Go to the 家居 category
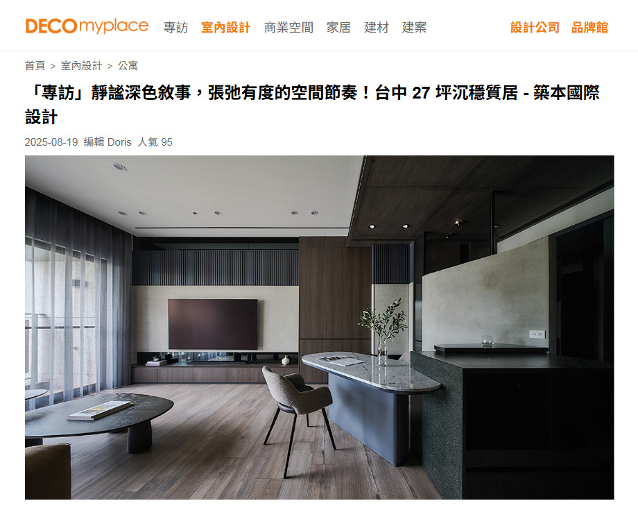Screen dimensions: 638x510 (x=338, y=27)
